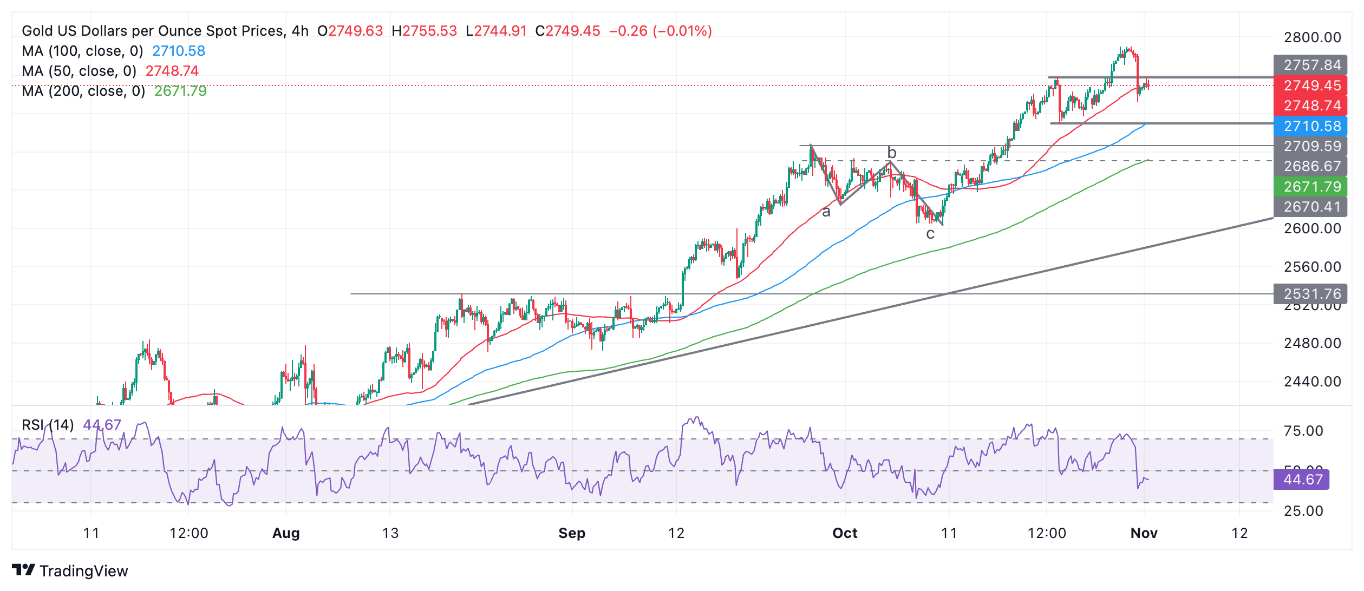1364x591 pixels.
Task: Click the 2800.00 price axis label
Action: coord(1312,37)
